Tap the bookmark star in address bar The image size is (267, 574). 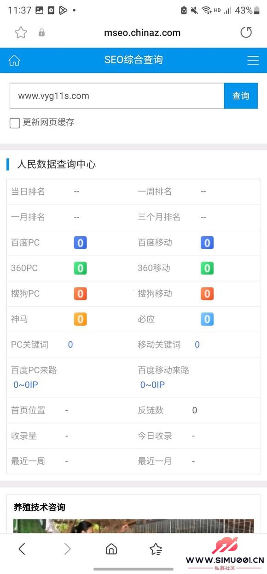click(21, 33)
